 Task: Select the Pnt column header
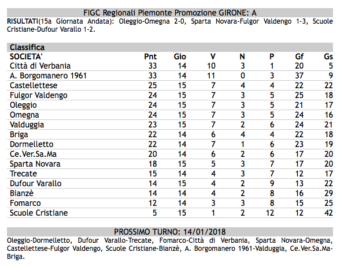click(150, 57)
